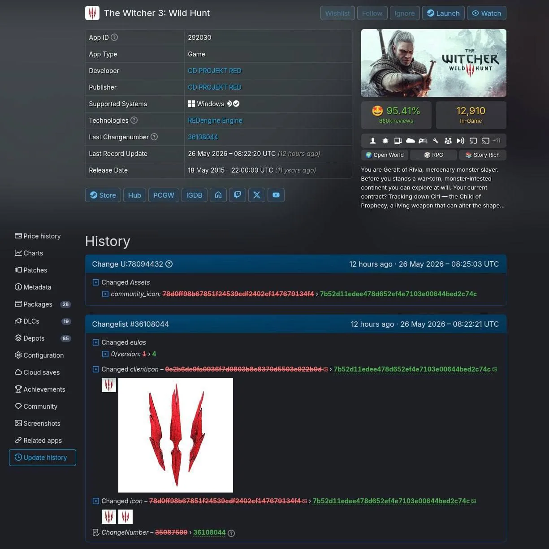Click the Steam achievements burst feature icon
The image size is (549, 549).
pyautogui.click(x=385, y=141)
